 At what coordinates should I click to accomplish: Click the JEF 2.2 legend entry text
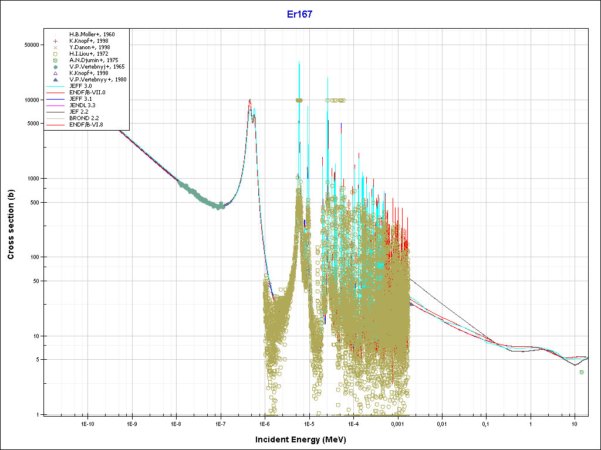[x=80, y=112]
